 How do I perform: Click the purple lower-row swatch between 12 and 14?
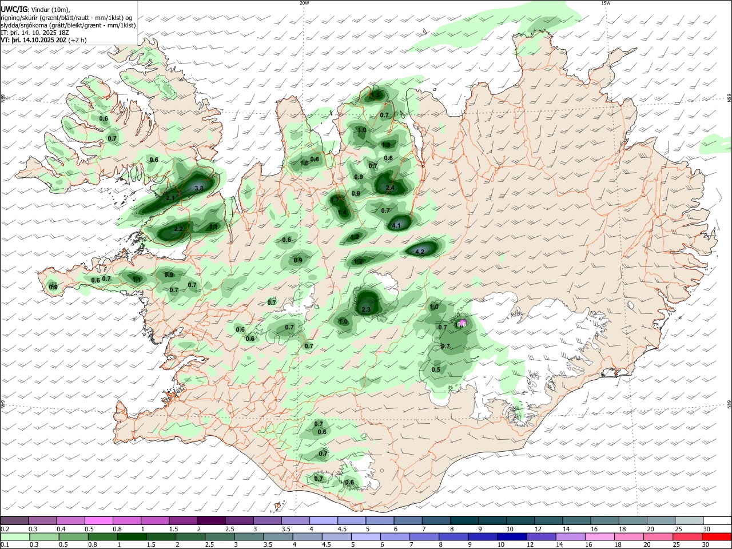[541, 537]
